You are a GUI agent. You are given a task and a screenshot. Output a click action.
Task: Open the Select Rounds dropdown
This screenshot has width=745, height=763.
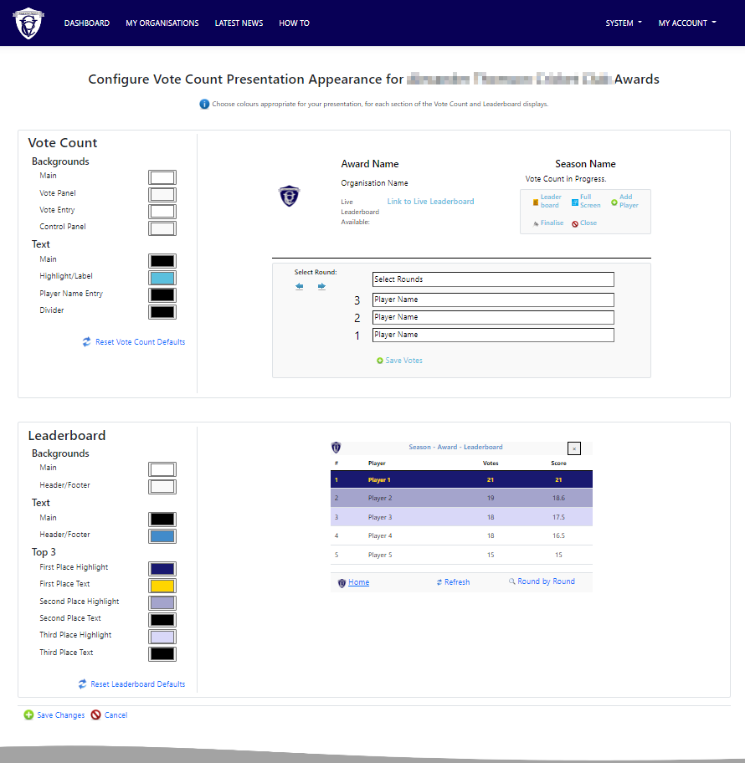click(493, 279)
